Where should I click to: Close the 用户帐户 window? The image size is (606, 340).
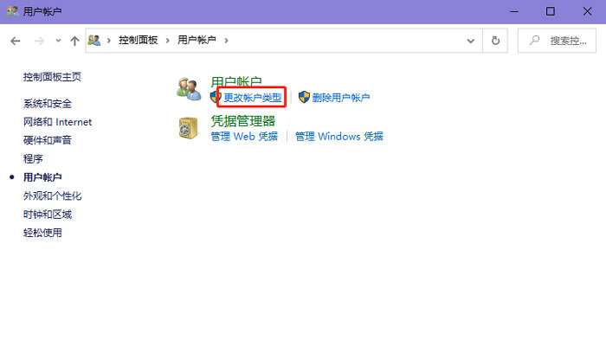[587, 11]
